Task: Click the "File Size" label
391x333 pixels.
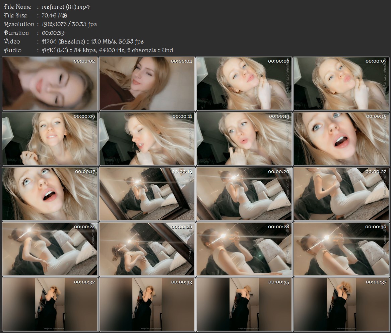Action: (x=16, y=15)
